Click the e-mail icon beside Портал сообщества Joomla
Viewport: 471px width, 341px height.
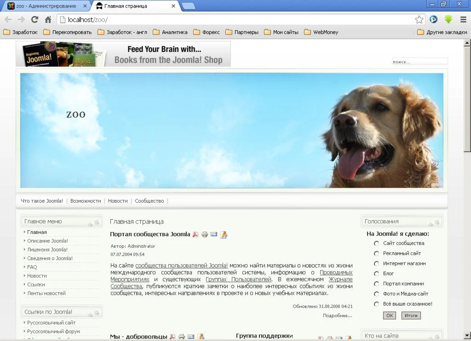[214, 234]
